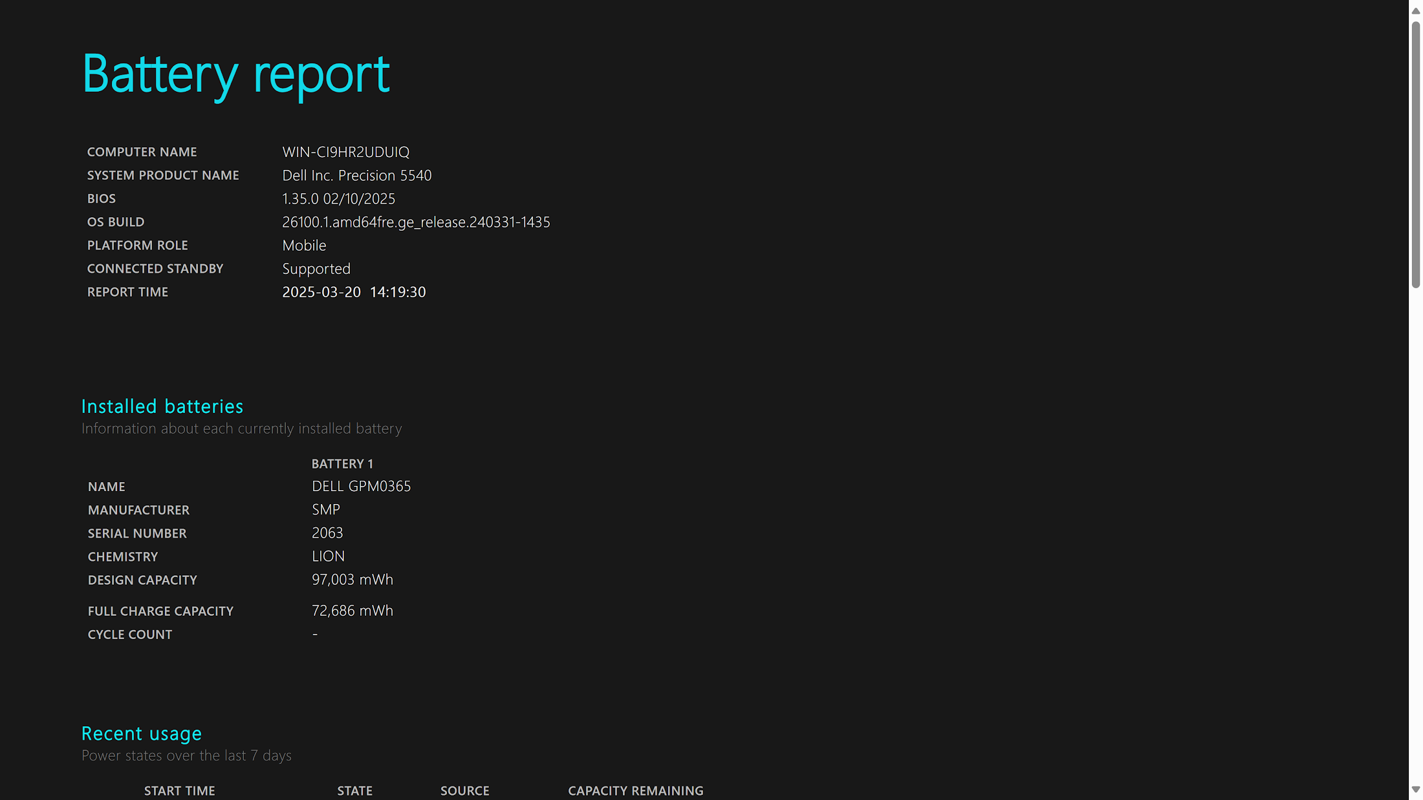Click chemistry value LION
The height and width of the screenshot is (800, 1423).
click(x=329, y=556)
